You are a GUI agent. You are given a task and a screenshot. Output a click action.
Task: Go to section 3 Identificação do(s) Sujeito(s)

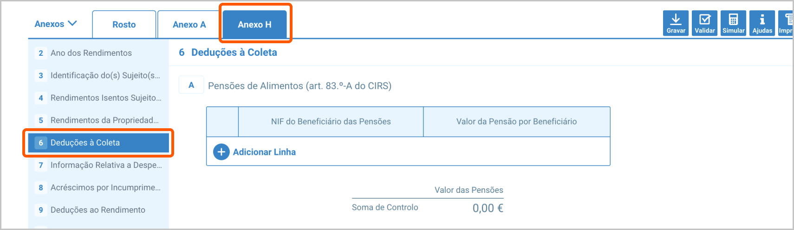[x=105, y=75]
